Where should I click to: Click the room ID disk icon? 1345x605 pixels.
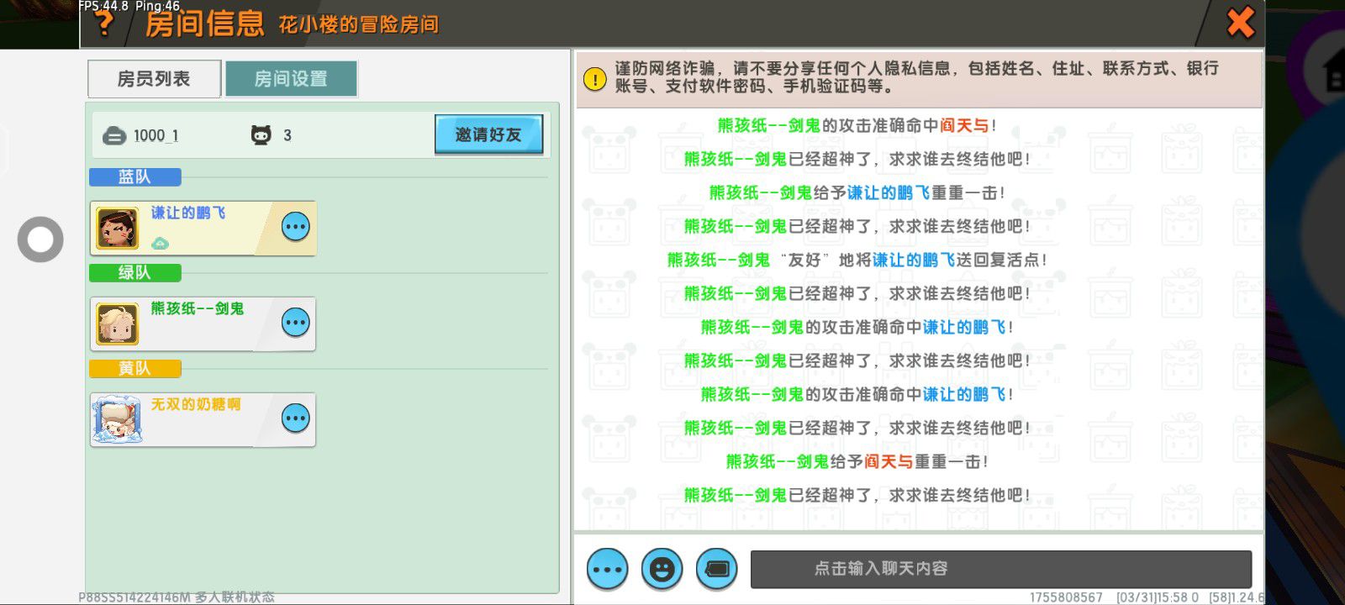(113, 136)
